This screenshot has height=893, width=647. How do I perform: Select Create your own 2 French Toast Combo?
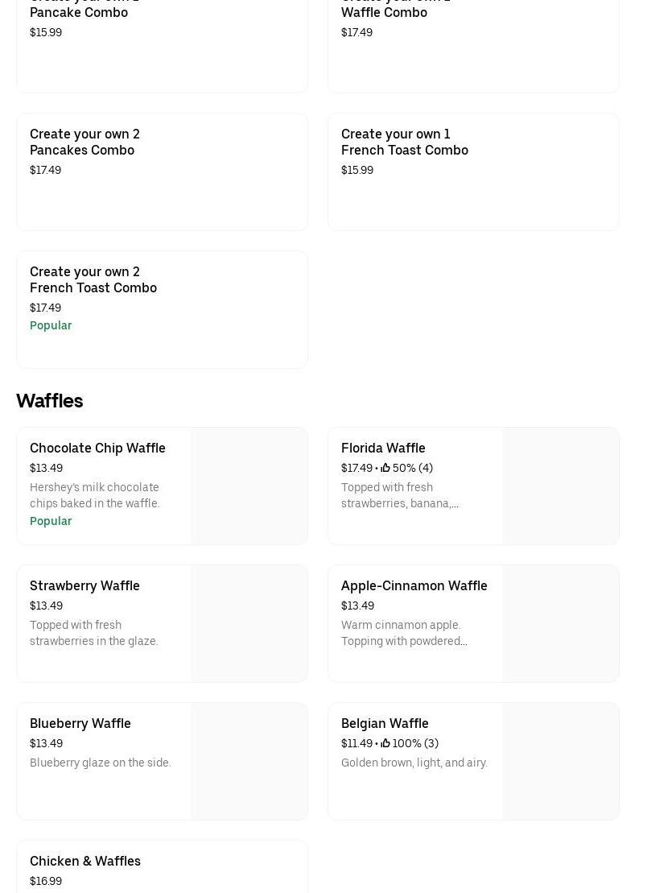(93, 280)
